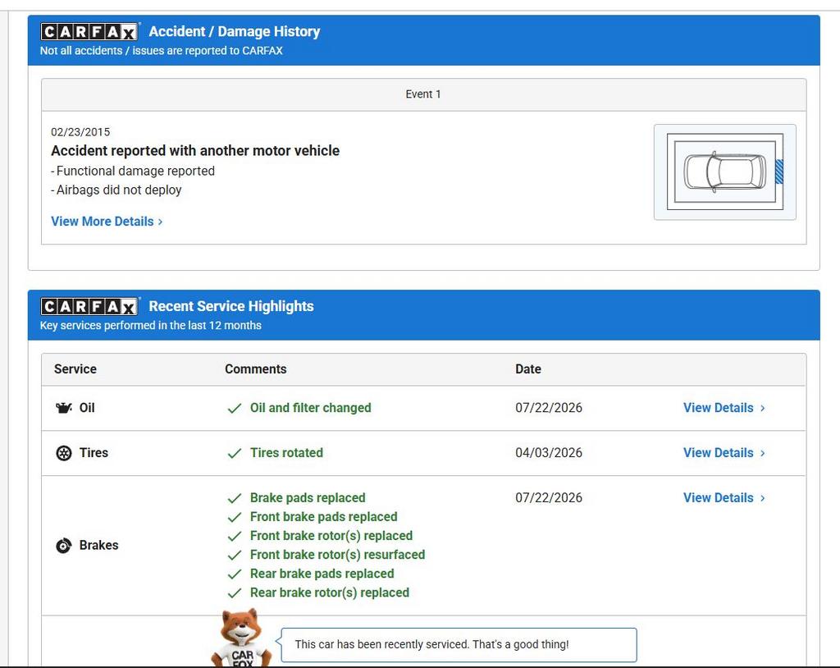Viewport: 840px width, 668px height.
Task: Click the Oil can service icon
Action: click(x=64, y=408)
